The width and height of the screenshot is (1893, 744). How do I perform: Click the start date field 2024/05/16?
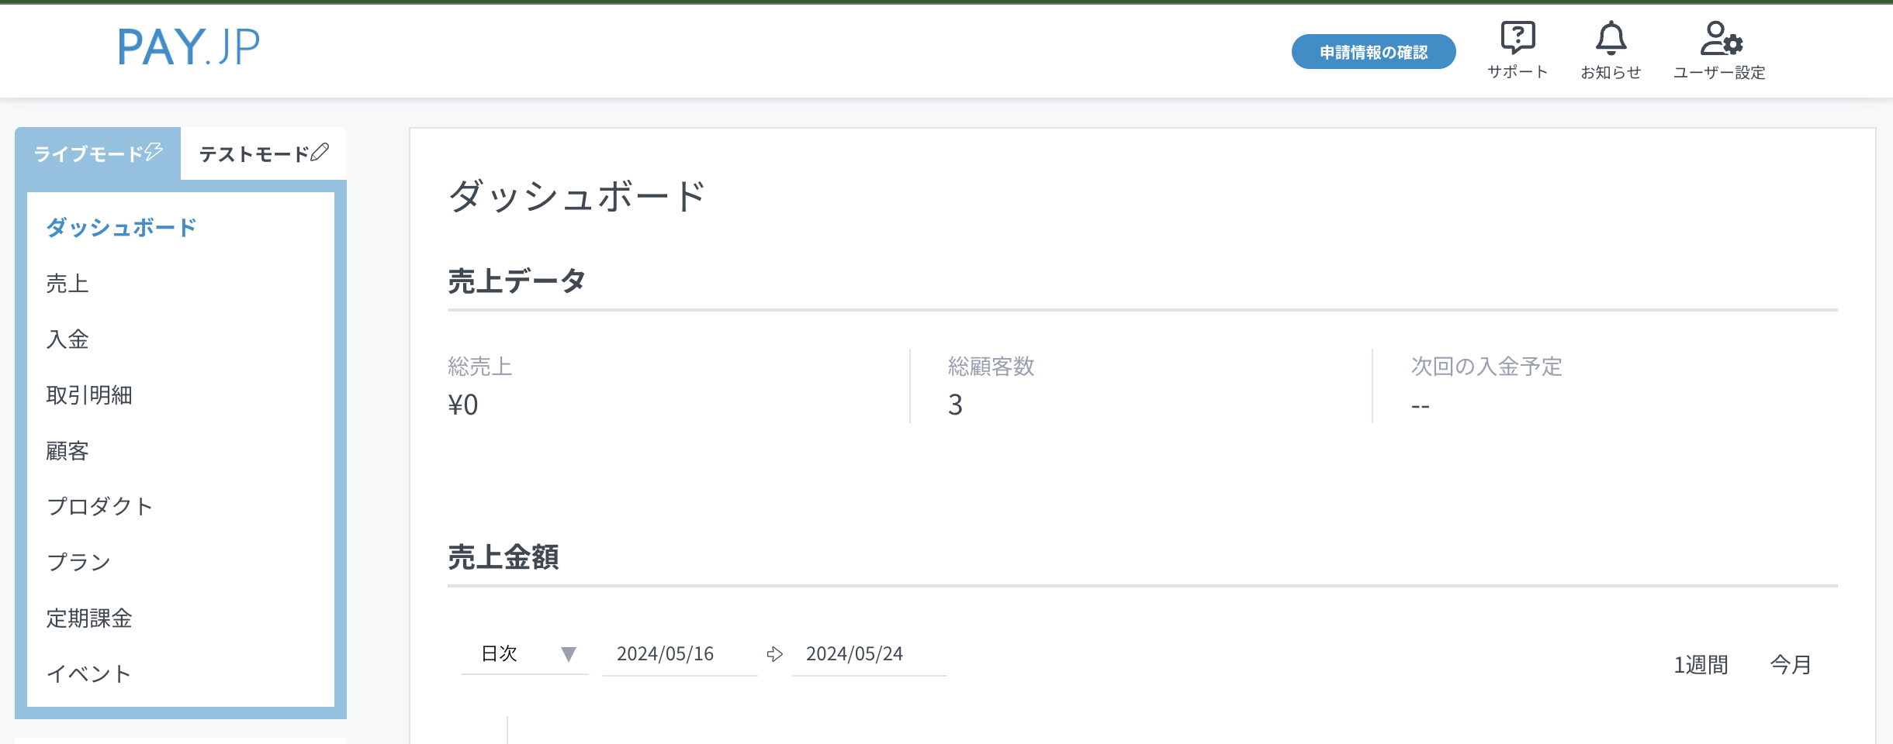click(680, 654)
